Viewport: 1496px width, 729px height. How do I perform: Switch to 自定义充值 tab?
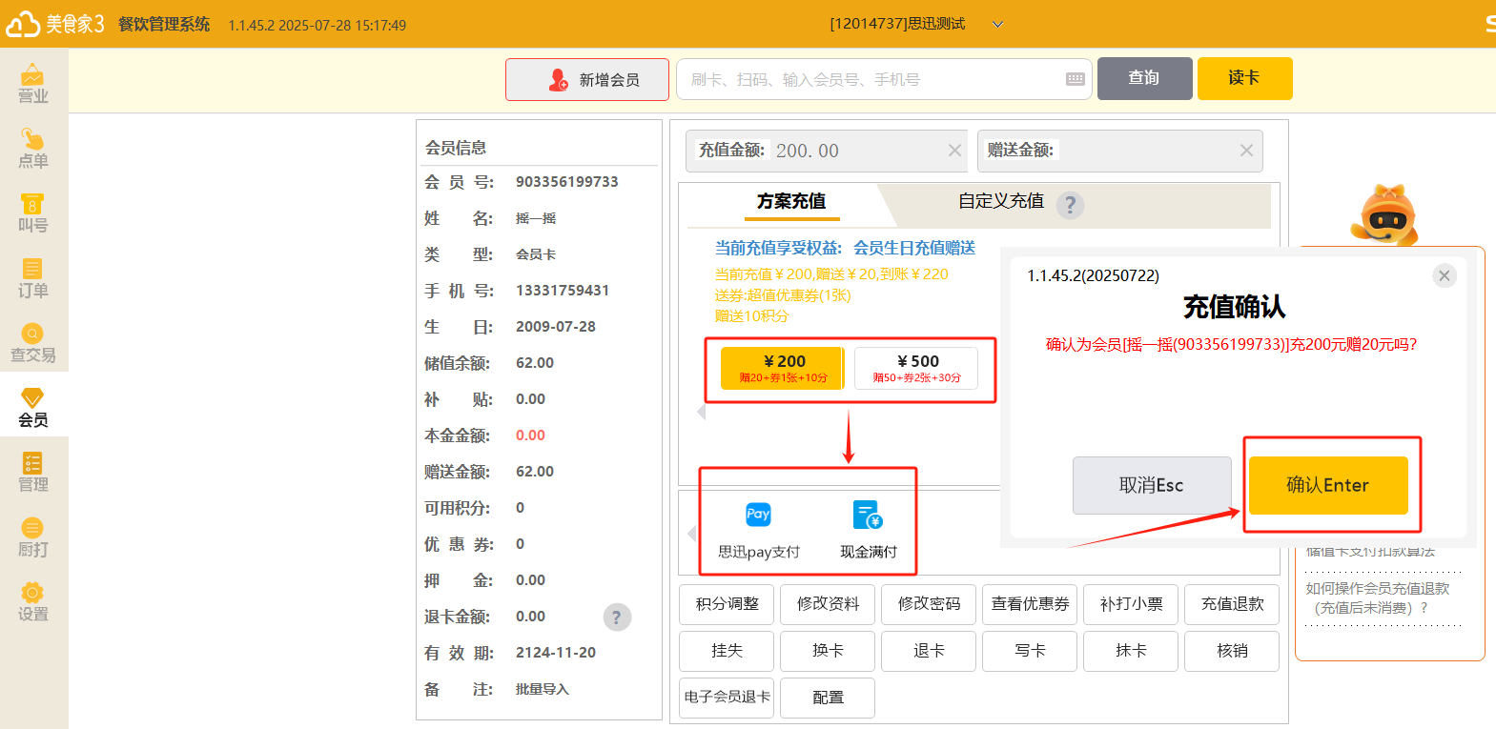click(1000, 201)
